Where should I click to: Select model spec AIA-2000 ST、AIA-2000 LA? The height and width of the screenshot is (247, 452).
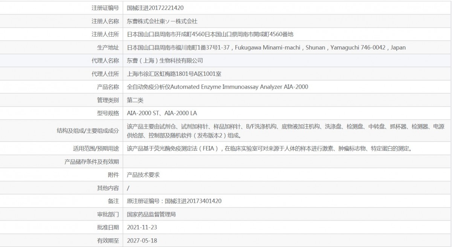click(162, 113)
